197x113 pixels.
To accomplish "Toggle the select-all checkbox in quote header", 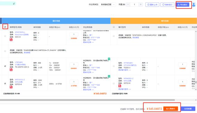I will (x=5, y=27).
